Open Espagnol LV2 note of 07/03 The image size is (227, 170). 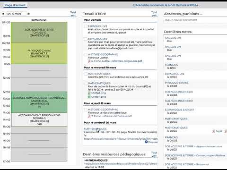tap(195, 75)
